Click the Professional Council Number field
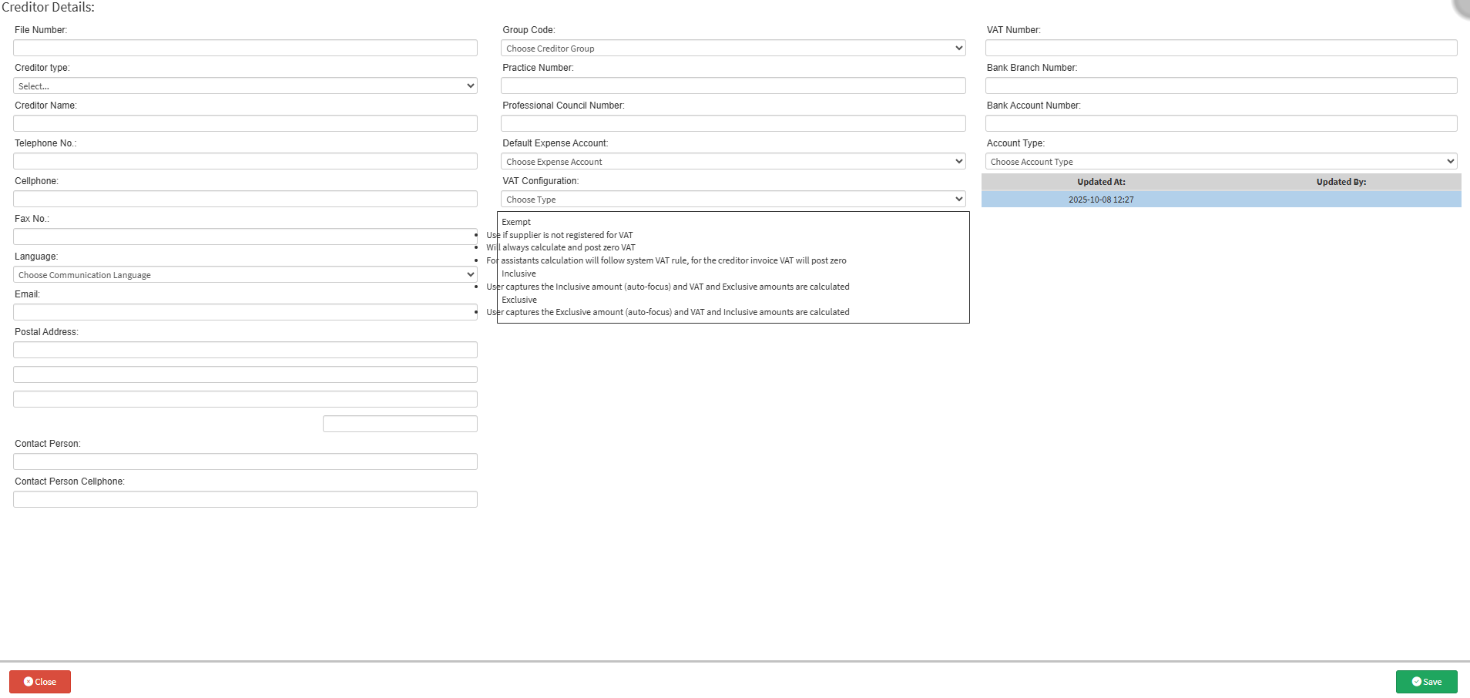 [733, 123]
